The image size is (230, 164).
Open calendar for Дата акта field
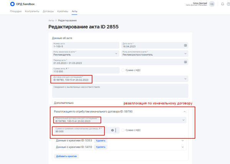click(x=186, y=45)
